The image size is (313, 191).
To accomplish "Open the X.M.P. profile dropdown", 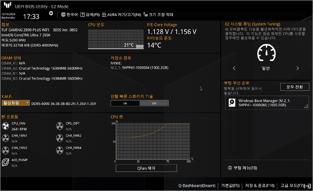I will coord(16,103).
